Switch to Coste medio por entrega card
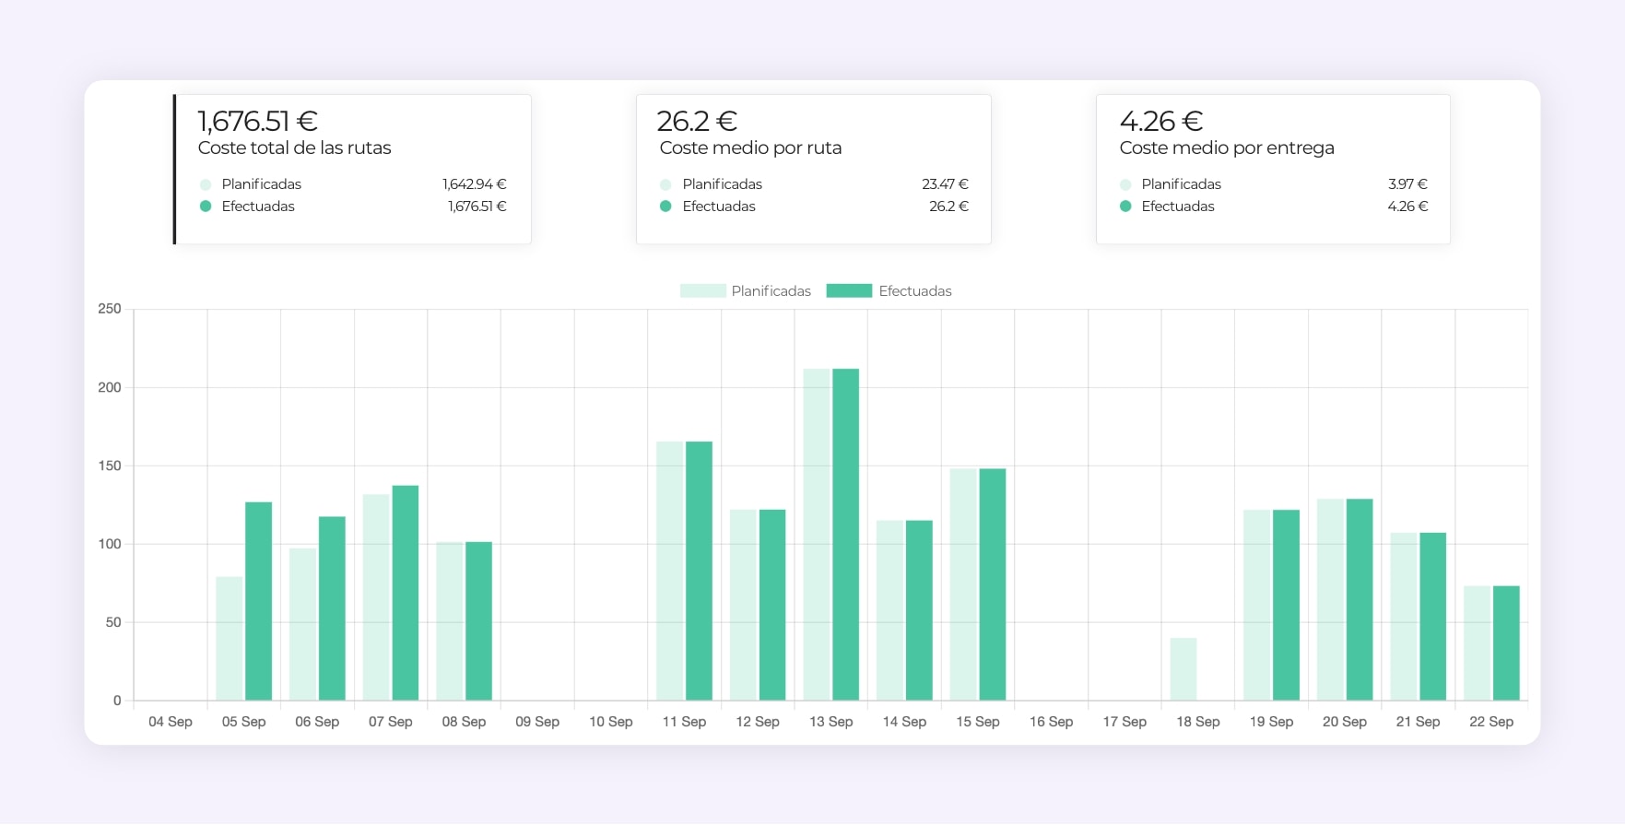This screenshot has width=1625, height=825. [1272, 169]
